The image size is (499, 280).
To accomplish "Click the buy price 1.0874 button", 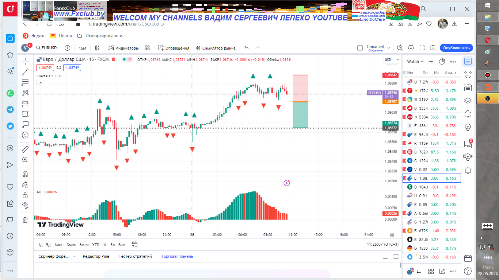I will click(72, 67).
